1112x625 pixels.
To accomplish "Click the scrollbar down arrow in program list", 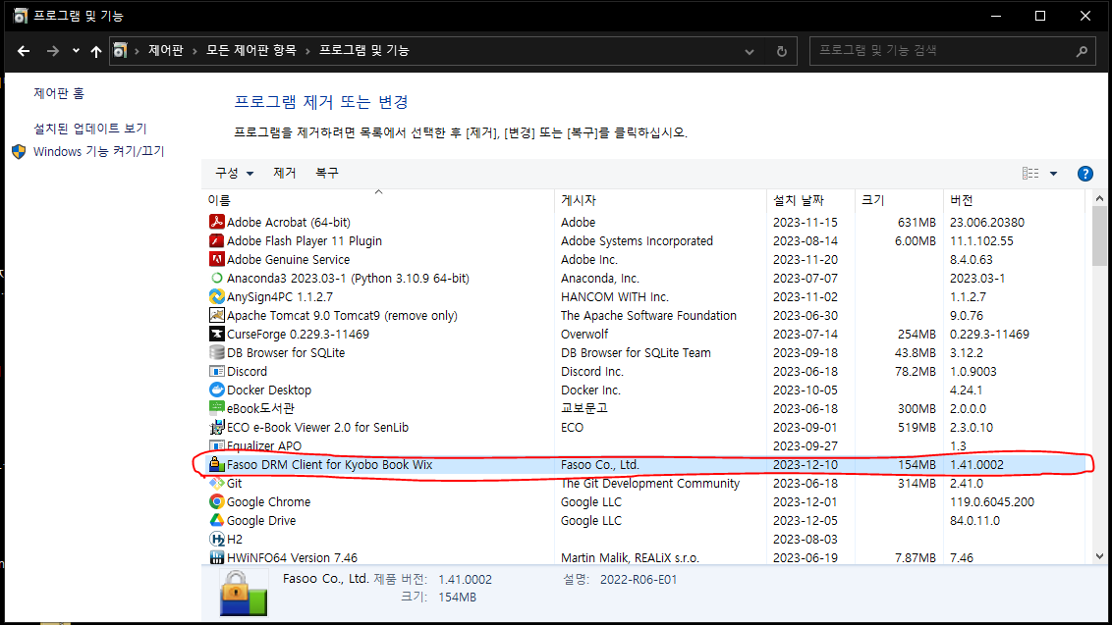I will point(1099,557).
